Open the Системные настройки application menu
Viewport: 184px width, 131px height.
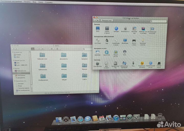pyautogui.click(x=11, y=2)
